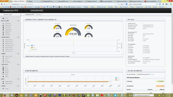The width and height of the screenshot is (173, 97).
Task: Click the My Workers icon in the sidebar
Action: click(x=3, y=27)
